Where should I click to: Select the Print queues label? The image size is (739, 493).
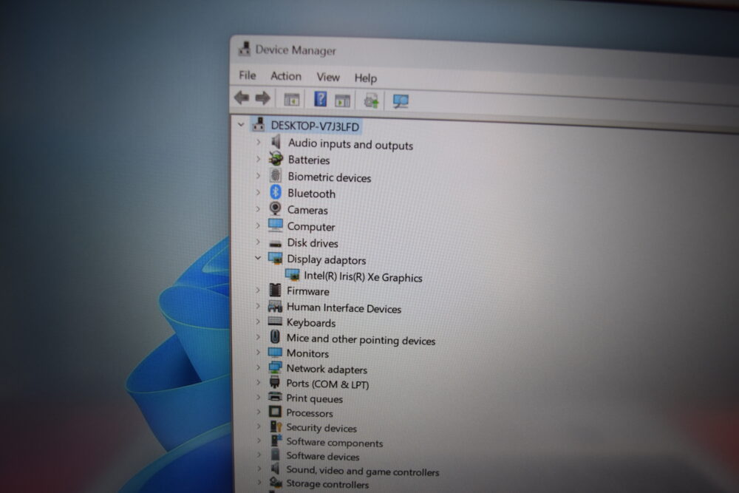tap(314, 398)
